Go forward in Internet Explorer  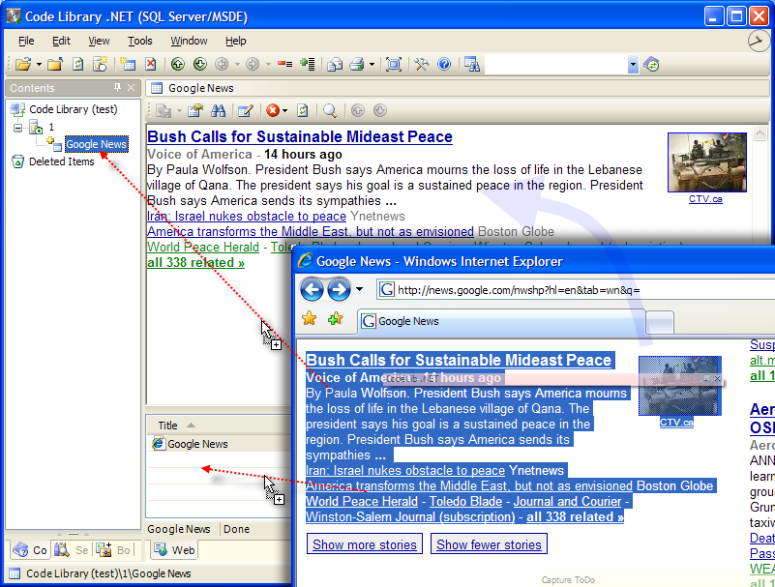(339, 289)
